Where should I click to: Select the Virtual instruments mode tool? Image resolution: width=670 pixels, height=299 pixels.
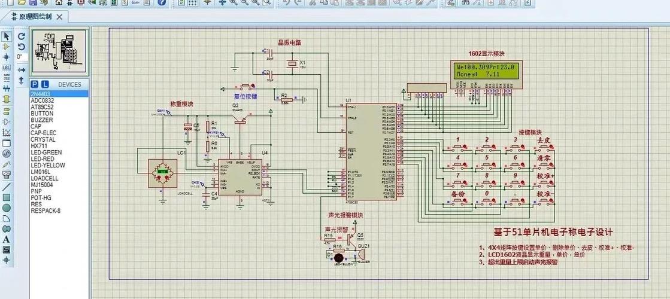(x=7, y=175)
